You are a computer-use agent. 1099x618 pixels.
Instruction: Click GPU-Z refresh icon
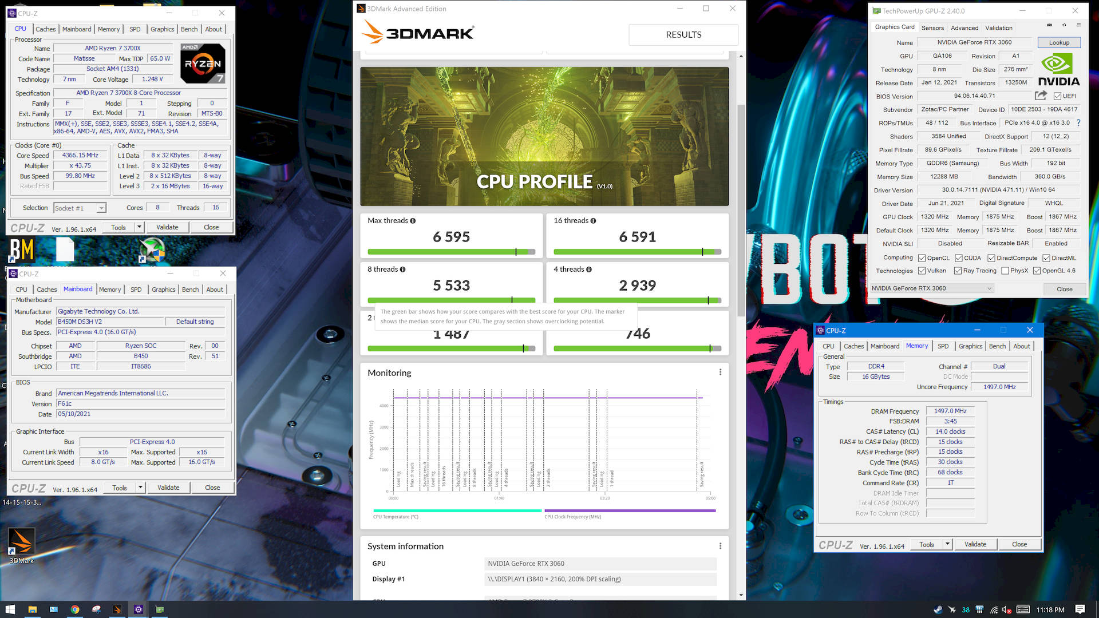(1064, 25)
